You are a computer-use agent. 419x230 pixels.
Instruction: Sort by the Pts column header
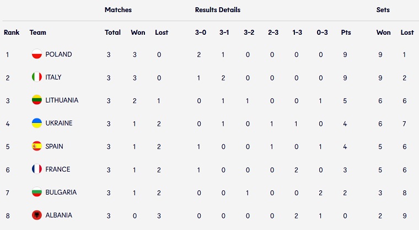(346, 33)
